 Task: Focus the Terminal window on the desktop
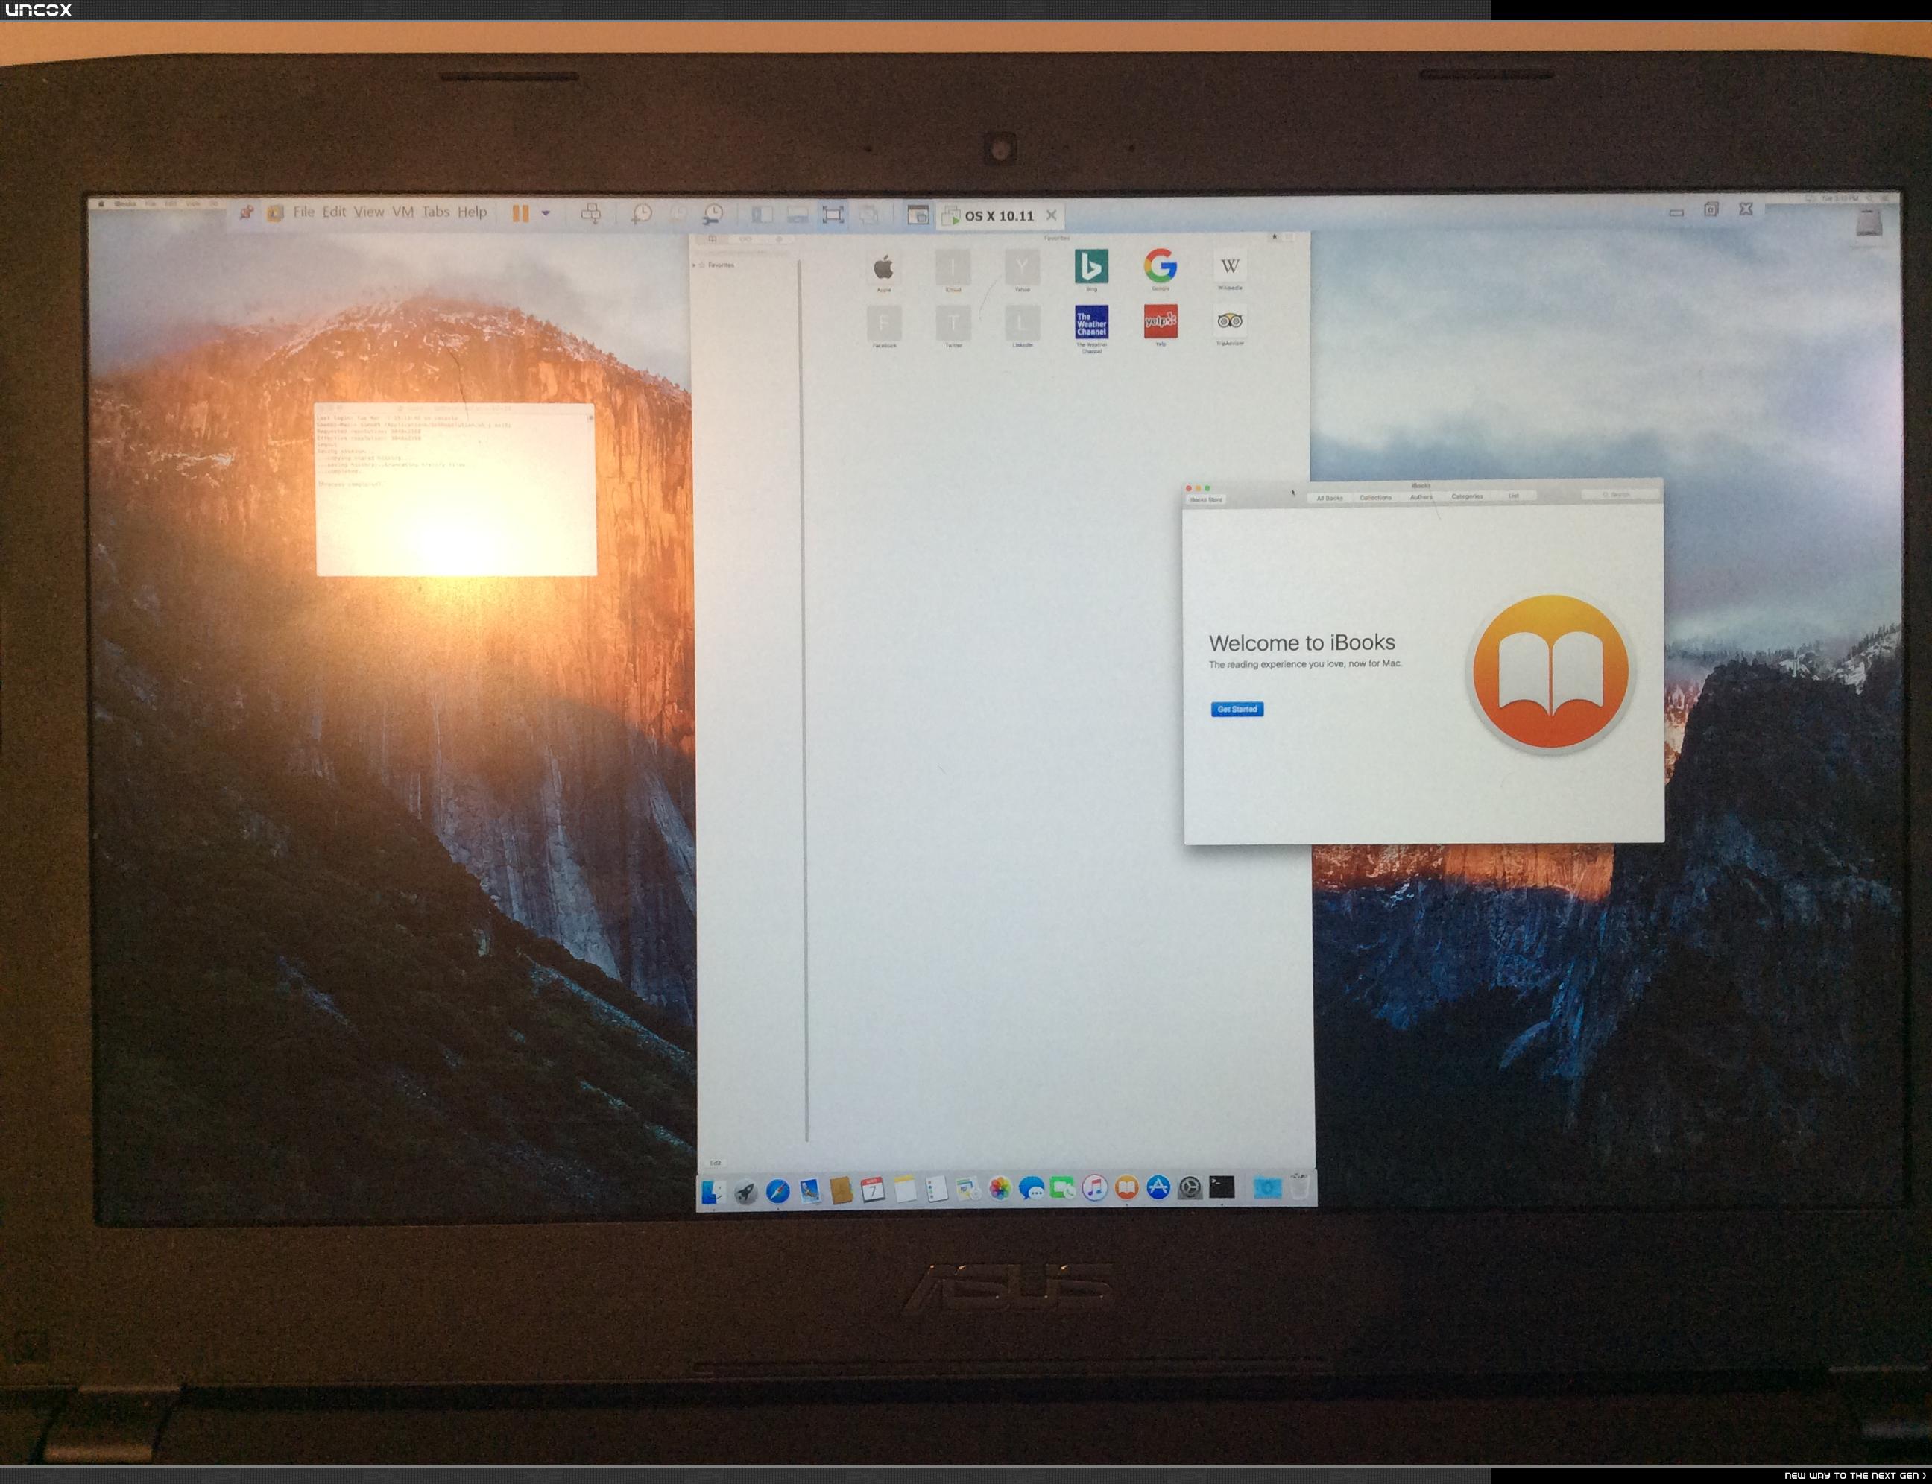456,490
